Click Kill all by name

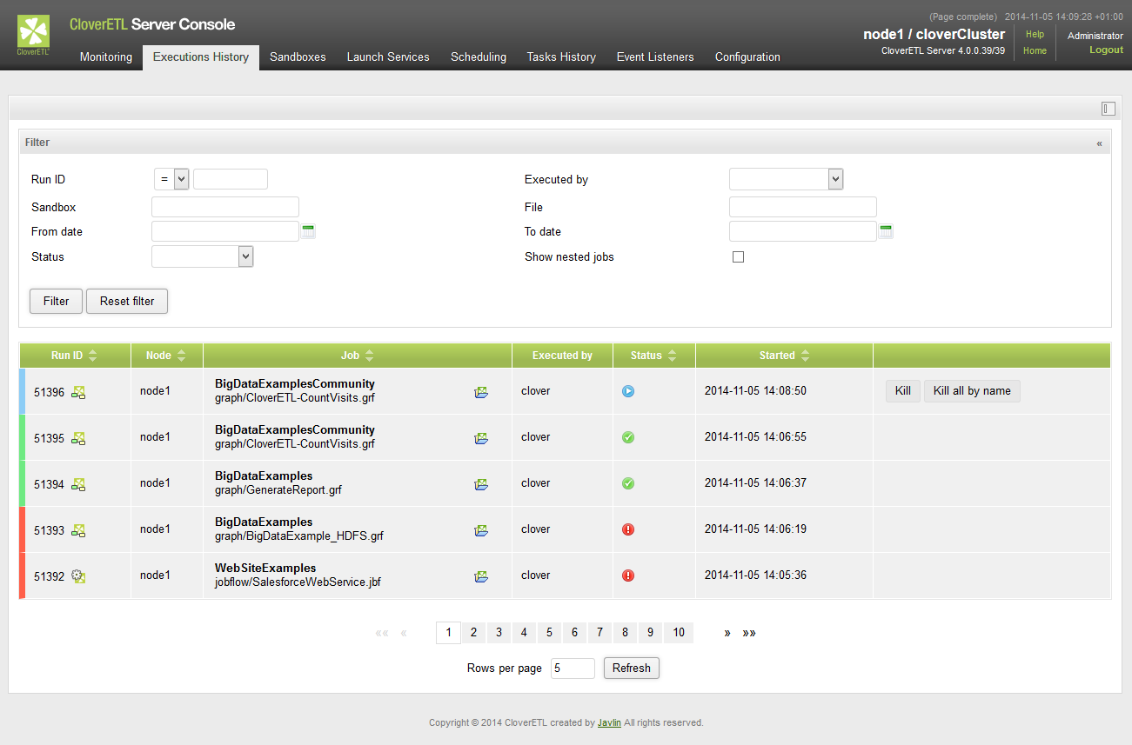[x=972, y=391]
